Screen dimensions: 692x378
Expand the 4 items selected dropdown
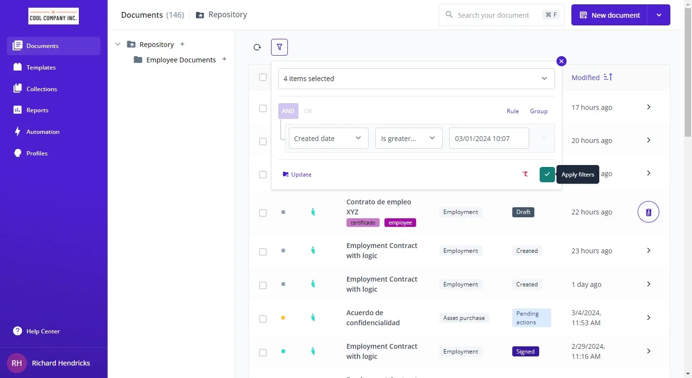click(416, 79)
